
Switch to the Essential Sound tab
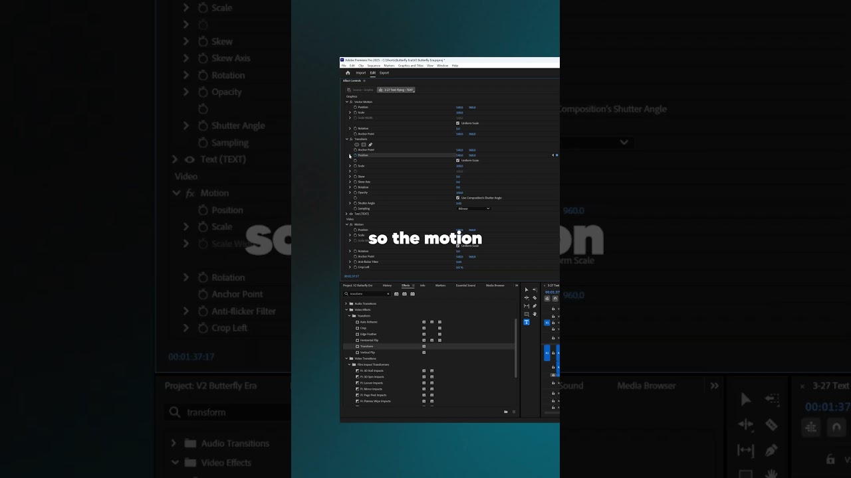tap(465, 285)
